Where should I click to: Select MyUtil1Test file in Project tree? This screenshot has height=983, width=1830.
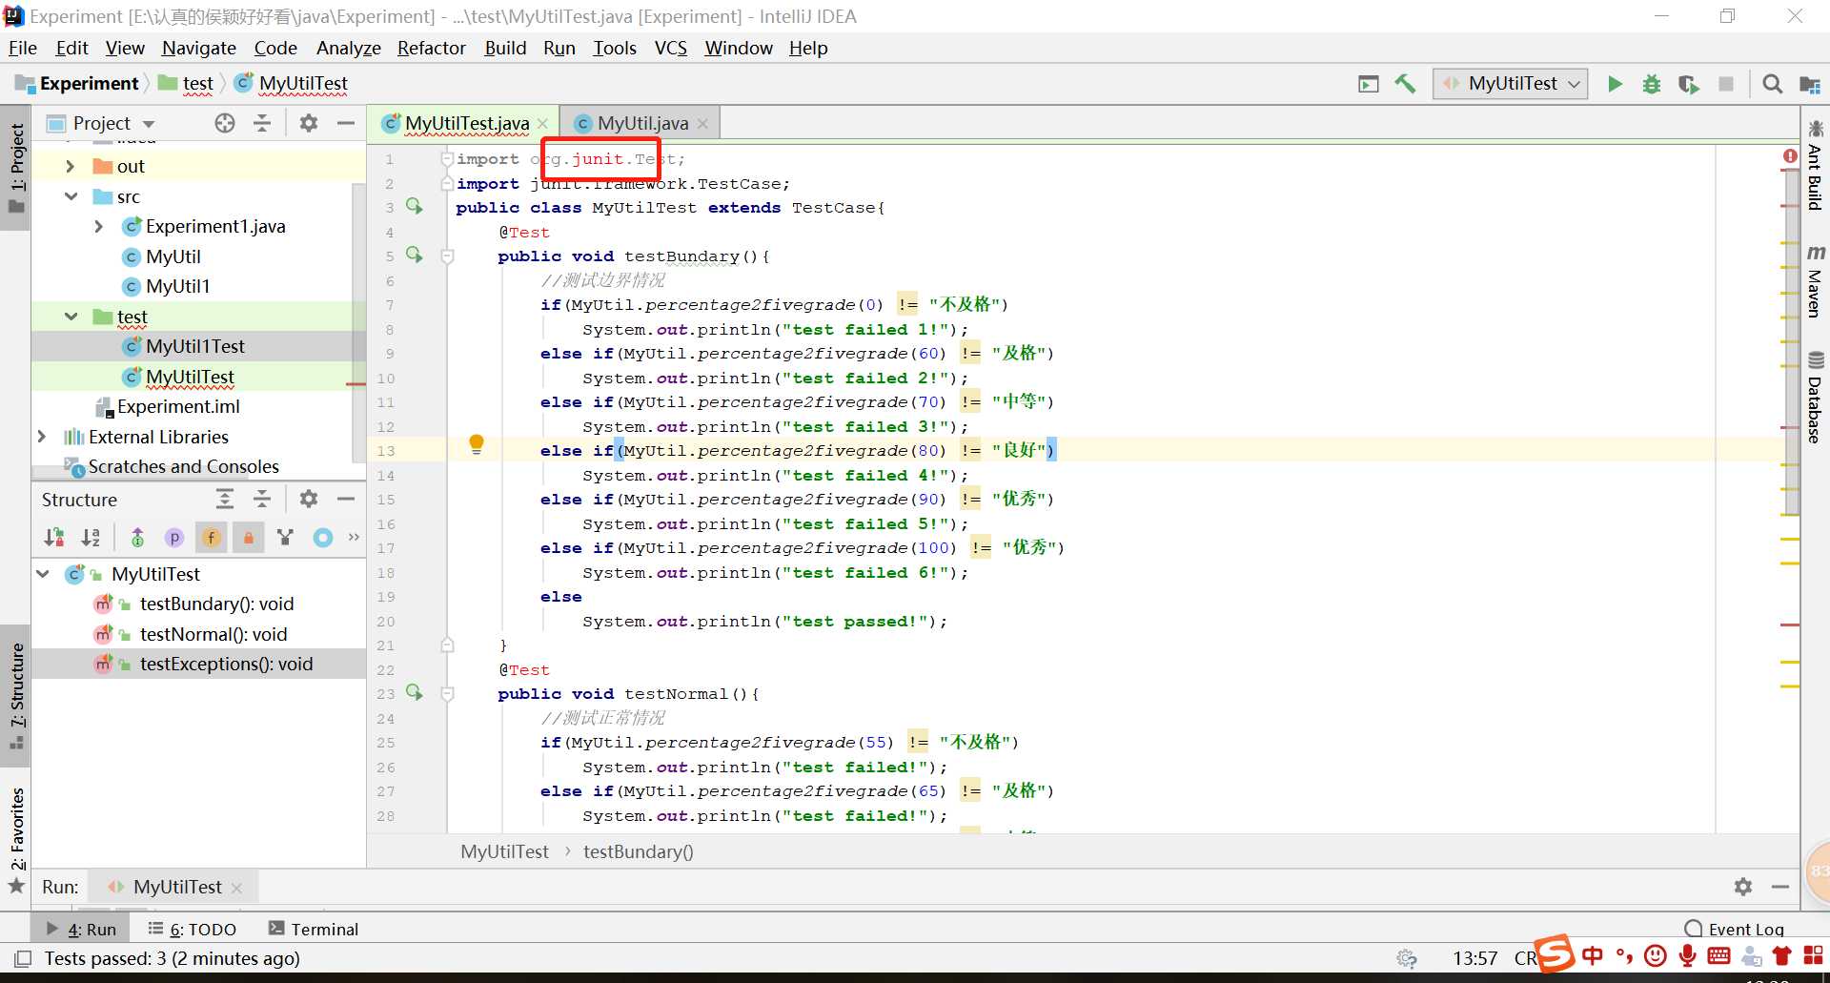pyautogui.click(x=198, y=346)
